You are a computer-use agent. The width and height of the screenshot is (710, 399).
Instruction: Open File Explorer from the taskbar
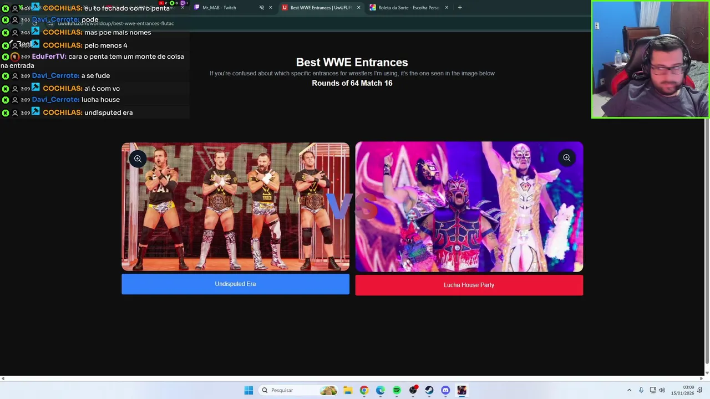click(x=347, y=390)
